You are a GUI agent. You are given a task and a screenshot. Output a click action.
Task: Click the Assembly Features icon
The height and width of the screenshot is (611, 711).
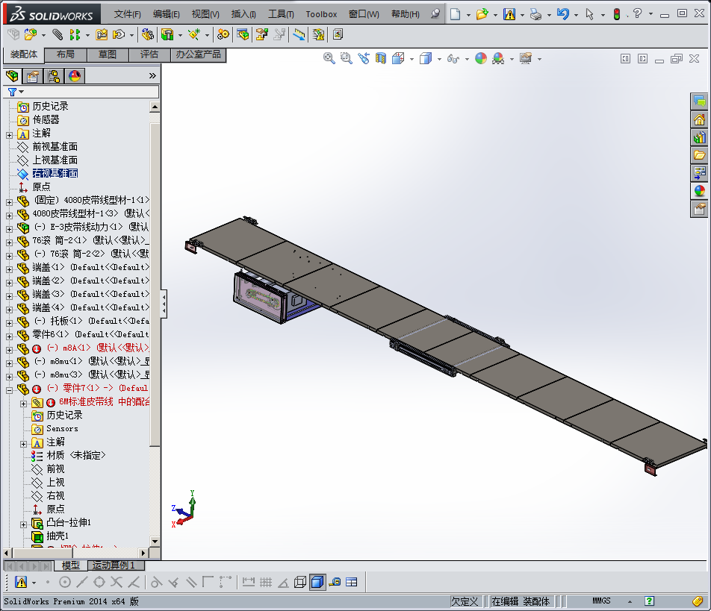167,34
